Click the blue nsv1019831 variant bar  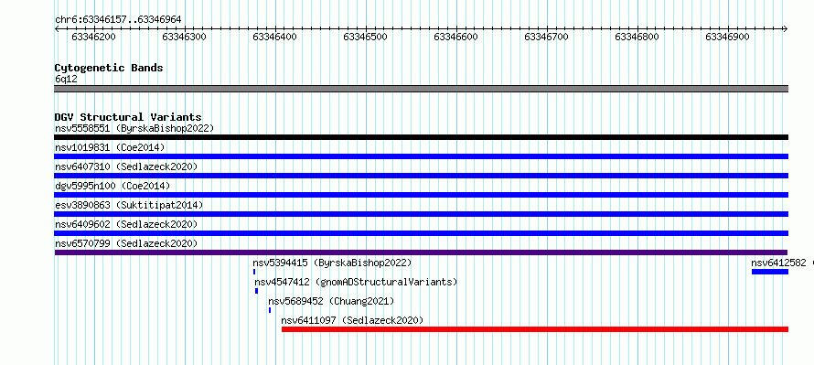(421, 156)
